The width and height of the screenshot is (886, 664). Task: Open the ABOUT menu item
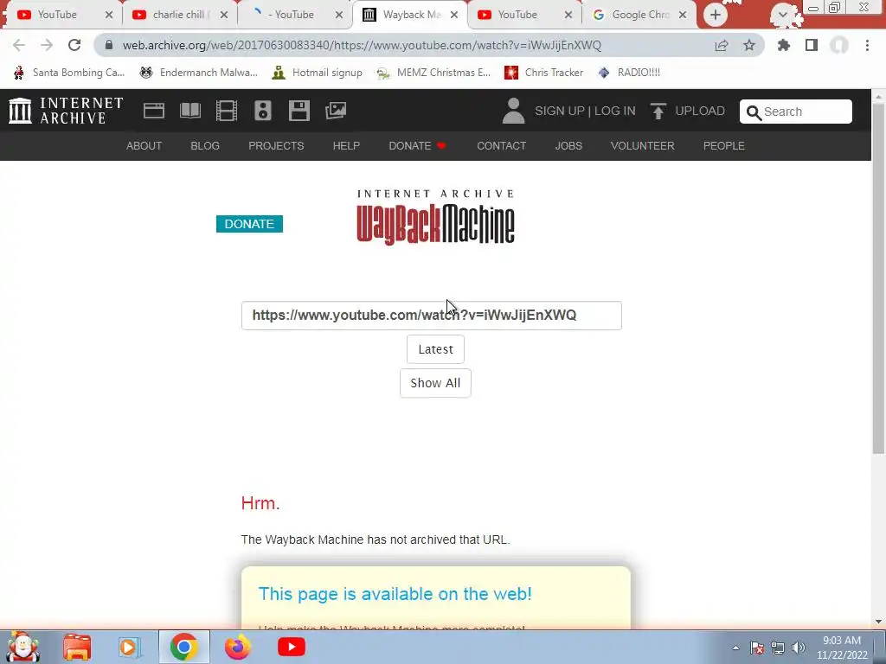pos(144,145)
